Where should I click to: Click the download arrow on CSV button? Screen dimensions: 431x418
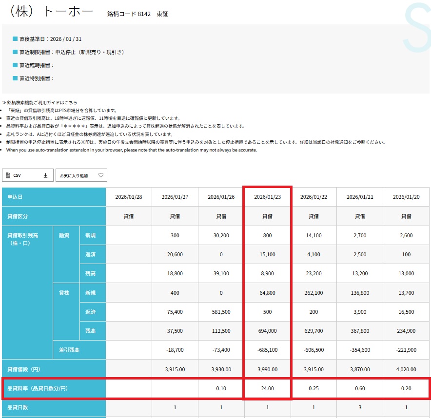tap(46, 175)
